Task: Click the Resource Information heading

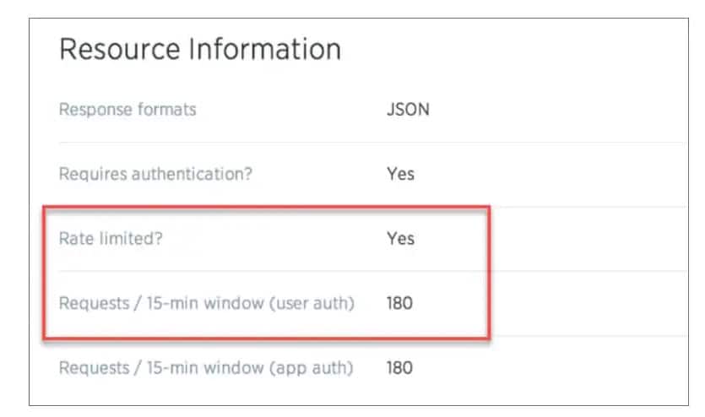Action: point(199,49)
